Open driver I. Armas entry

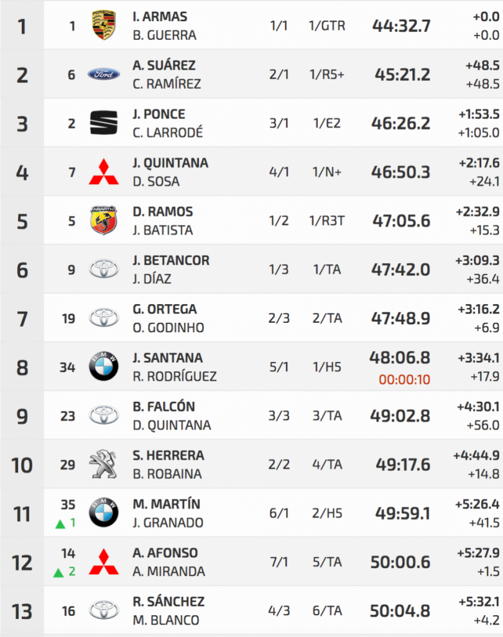(x=160, y=17)
